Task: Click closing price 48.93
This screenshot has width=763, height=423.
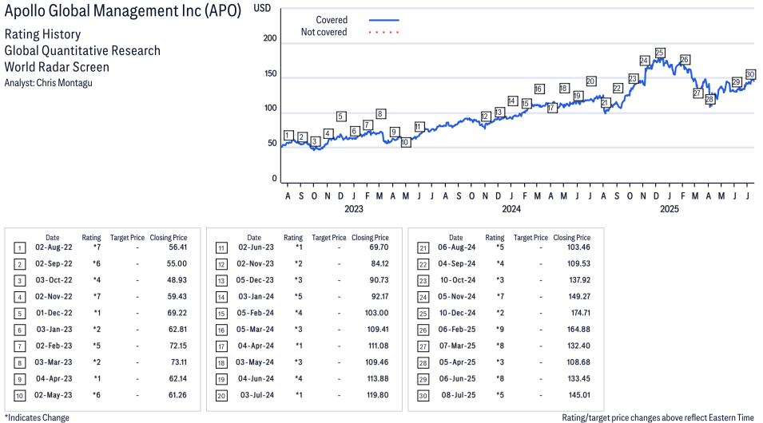Action: 177,280
